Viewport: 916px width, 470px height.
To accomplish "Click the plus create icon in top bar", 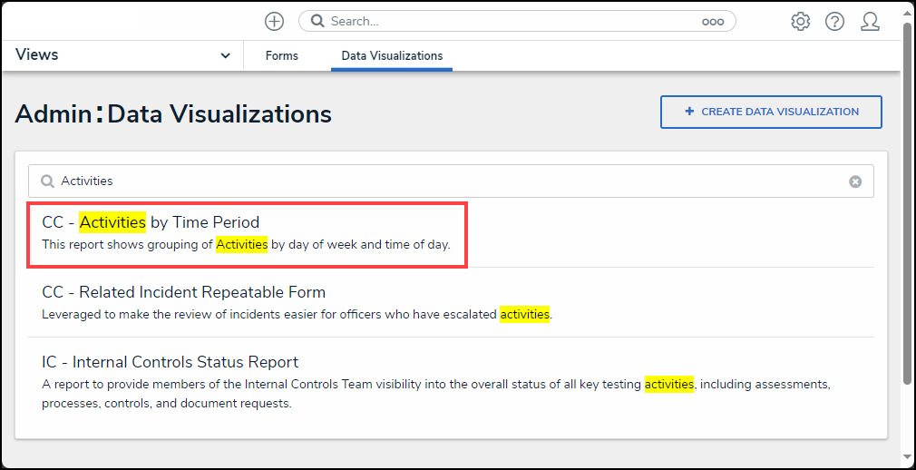I will pyautogui.click(x=274, y=21).
